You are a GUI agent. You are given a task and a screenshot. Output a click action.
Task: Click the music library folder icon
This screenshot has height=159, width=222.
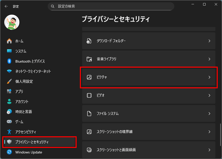(x=89, y=59)
